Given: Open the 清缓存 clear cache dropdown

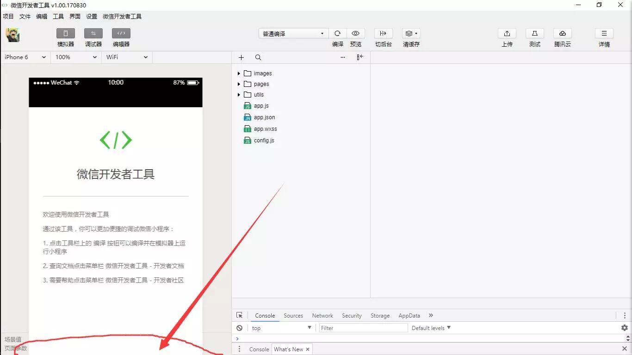Looking at the screenshot, I should [x=411, y=33].
